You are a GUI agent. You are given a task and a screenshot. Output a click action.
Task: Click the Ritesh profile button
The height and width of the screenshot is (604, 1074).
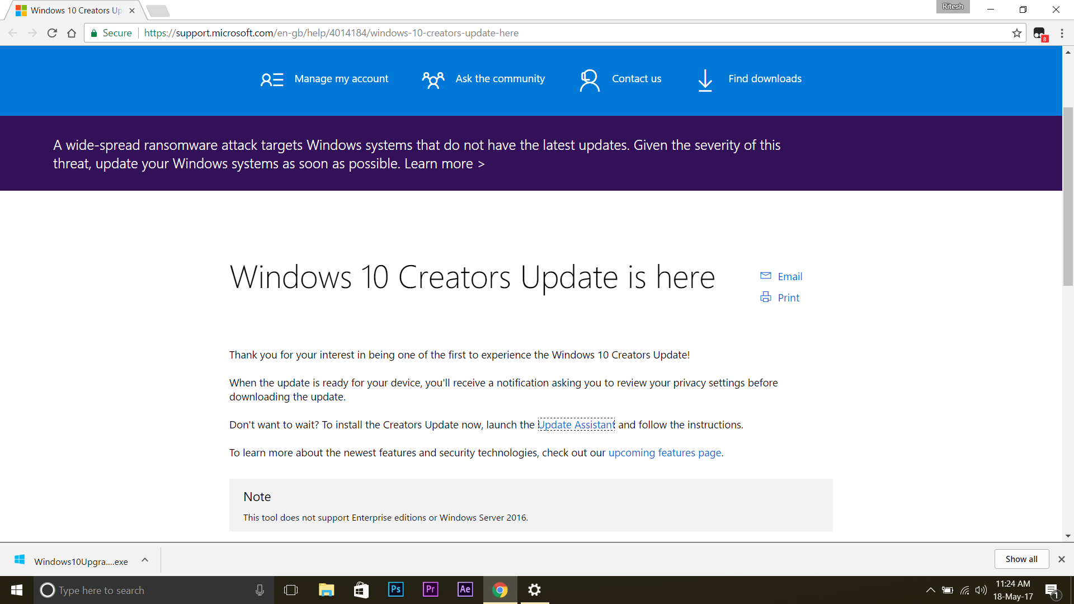(953, 7)
